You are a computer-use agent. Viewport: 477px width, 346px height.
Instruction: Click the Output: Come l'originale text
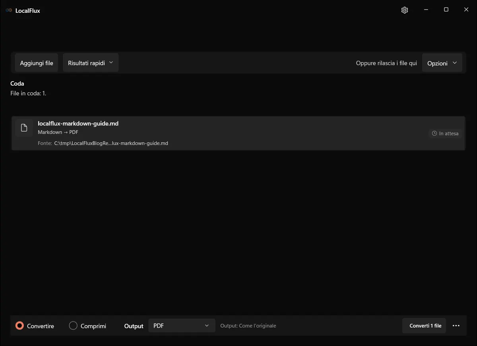point(248,326)
